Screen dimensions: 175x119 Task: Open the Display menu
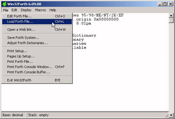26,10
